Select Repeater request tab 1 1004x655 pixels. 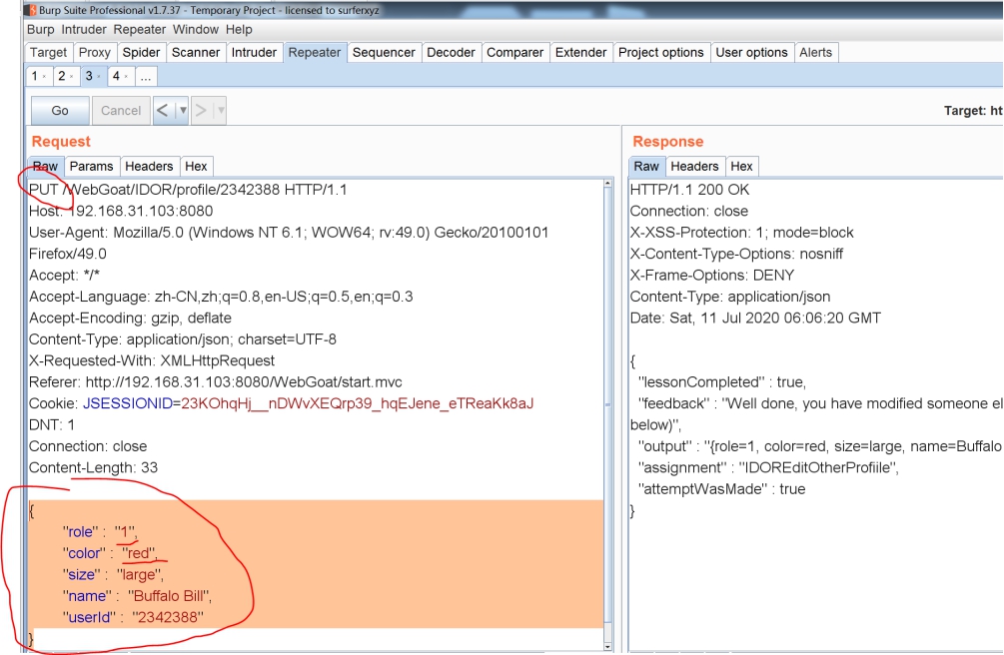pos(35,76)
